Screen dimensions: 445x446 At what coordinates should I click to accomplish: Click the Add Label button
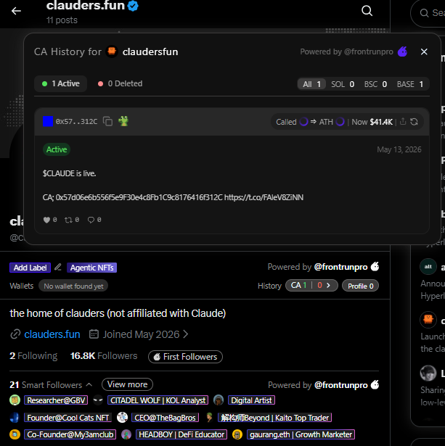30,268
